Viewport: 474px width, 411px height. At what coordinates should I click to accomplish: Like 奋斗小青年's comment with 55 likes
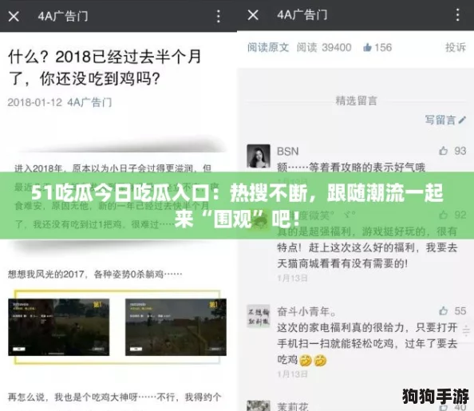(x=443, y=310)
